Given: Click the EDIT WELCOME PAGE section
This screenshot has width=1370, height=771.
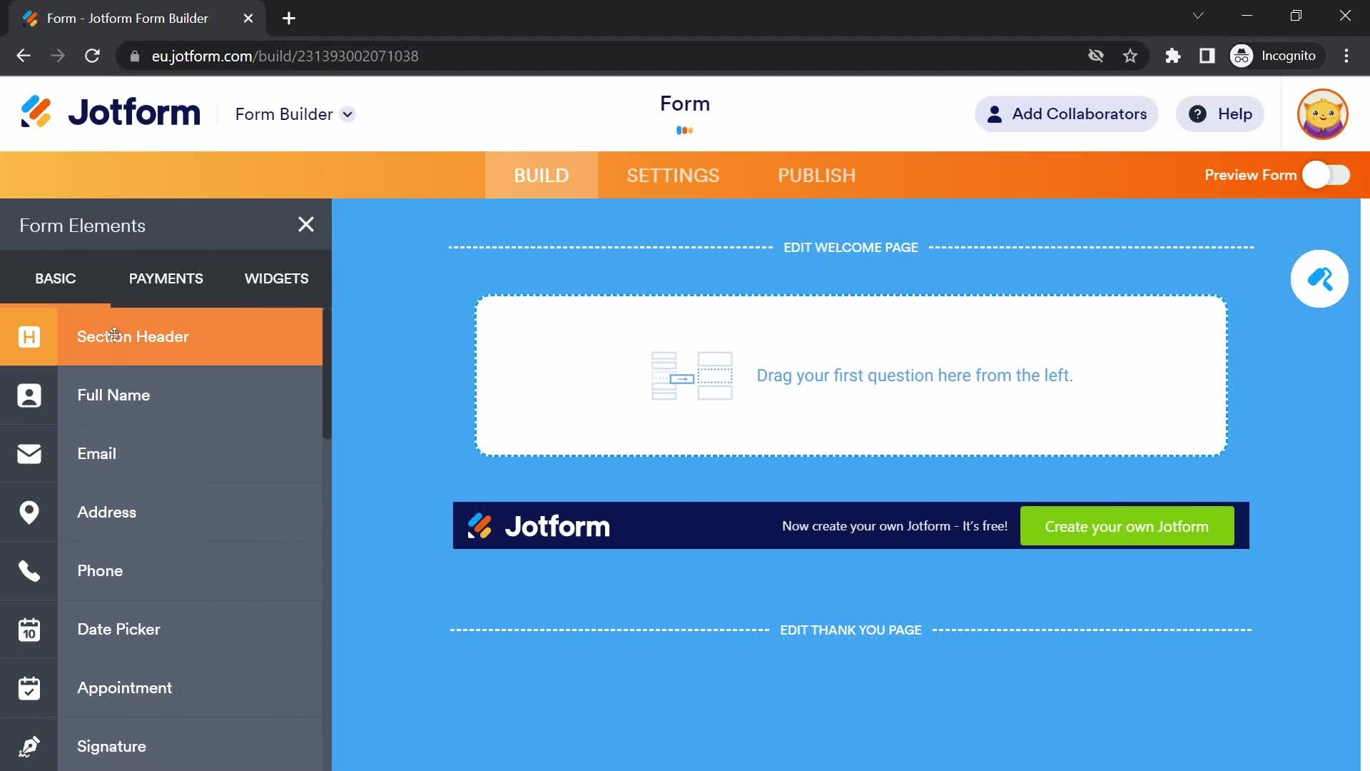Looking at the screenshot, I should 851,248.
